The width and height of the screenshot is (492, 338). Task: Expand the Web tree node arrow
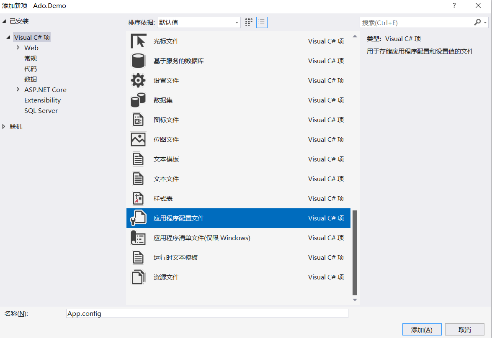(18, 48)
